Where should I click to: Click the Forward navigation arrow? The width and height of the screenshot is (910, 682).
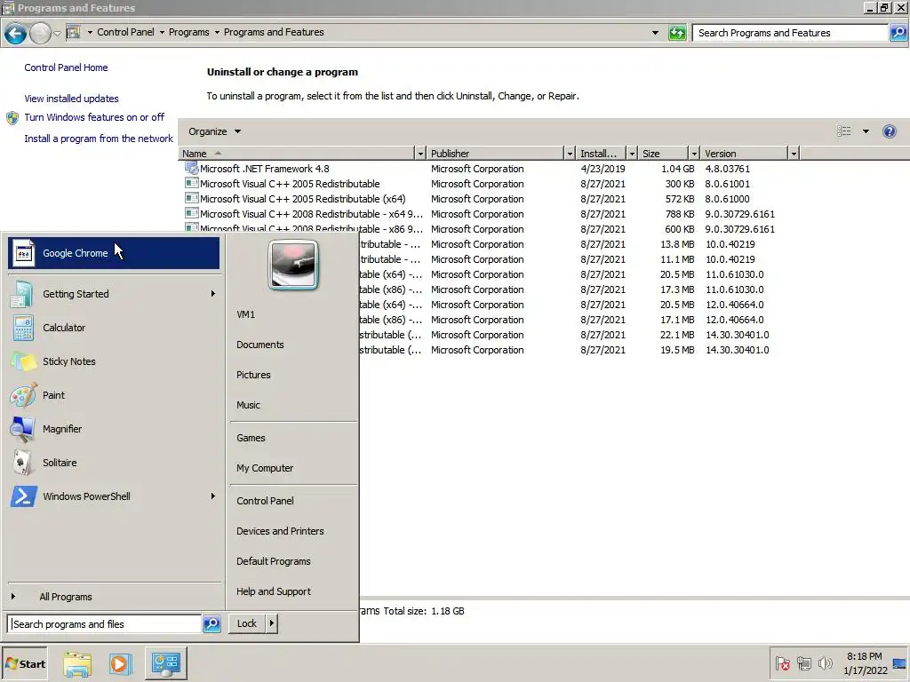click(40, 33)
